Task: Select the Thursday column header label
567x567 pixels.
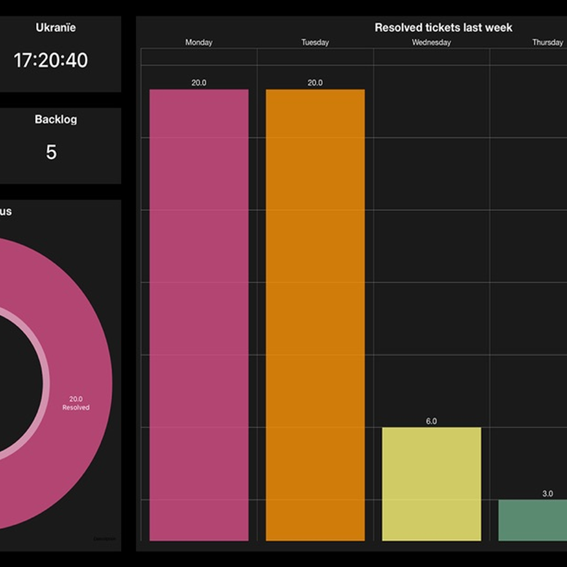Action: (548, 42)
